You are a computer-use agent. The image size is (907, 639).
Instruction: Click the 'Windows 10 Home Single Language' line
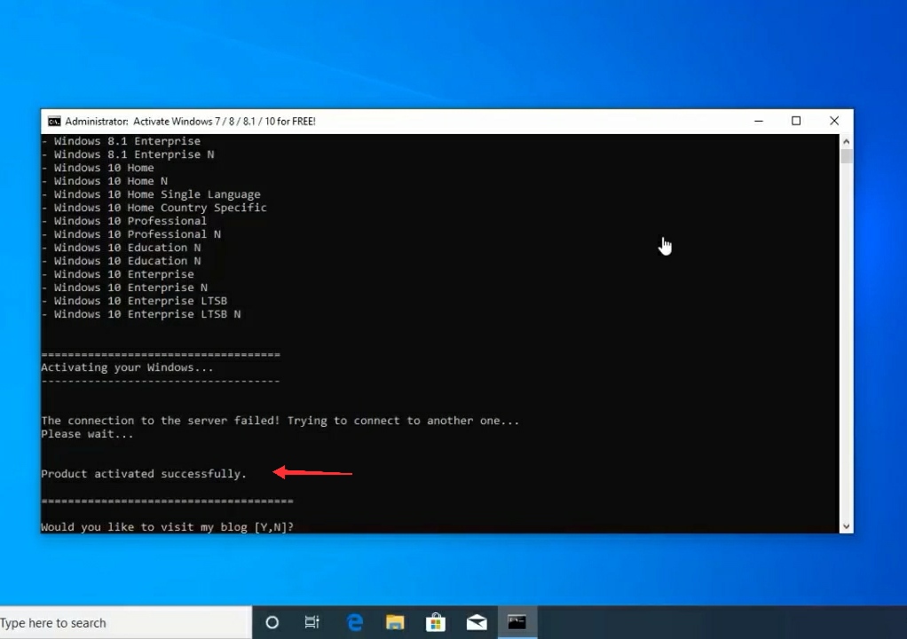(157, 194)
